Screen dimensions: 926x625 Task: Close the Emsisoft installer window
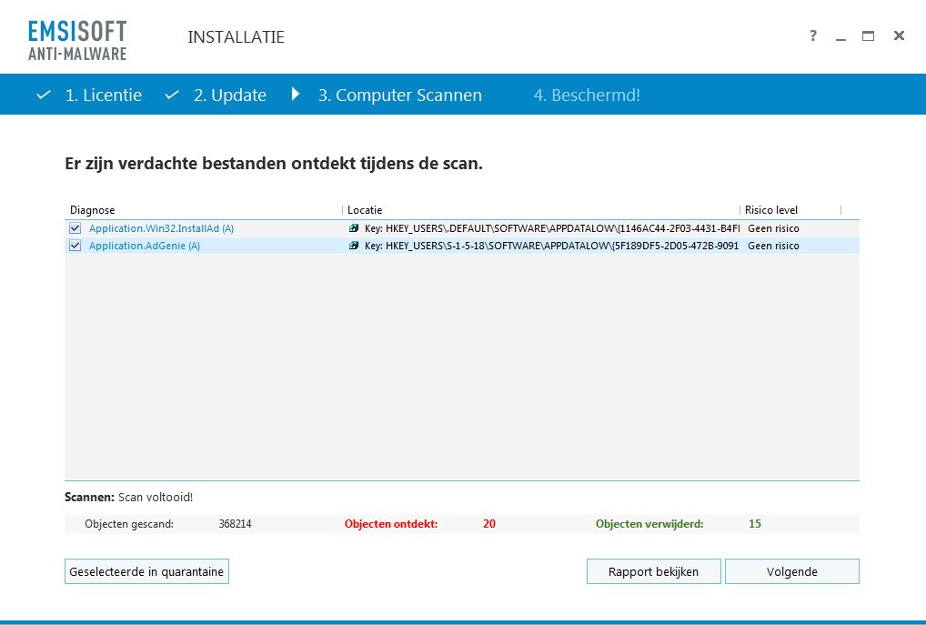point(899,36)
